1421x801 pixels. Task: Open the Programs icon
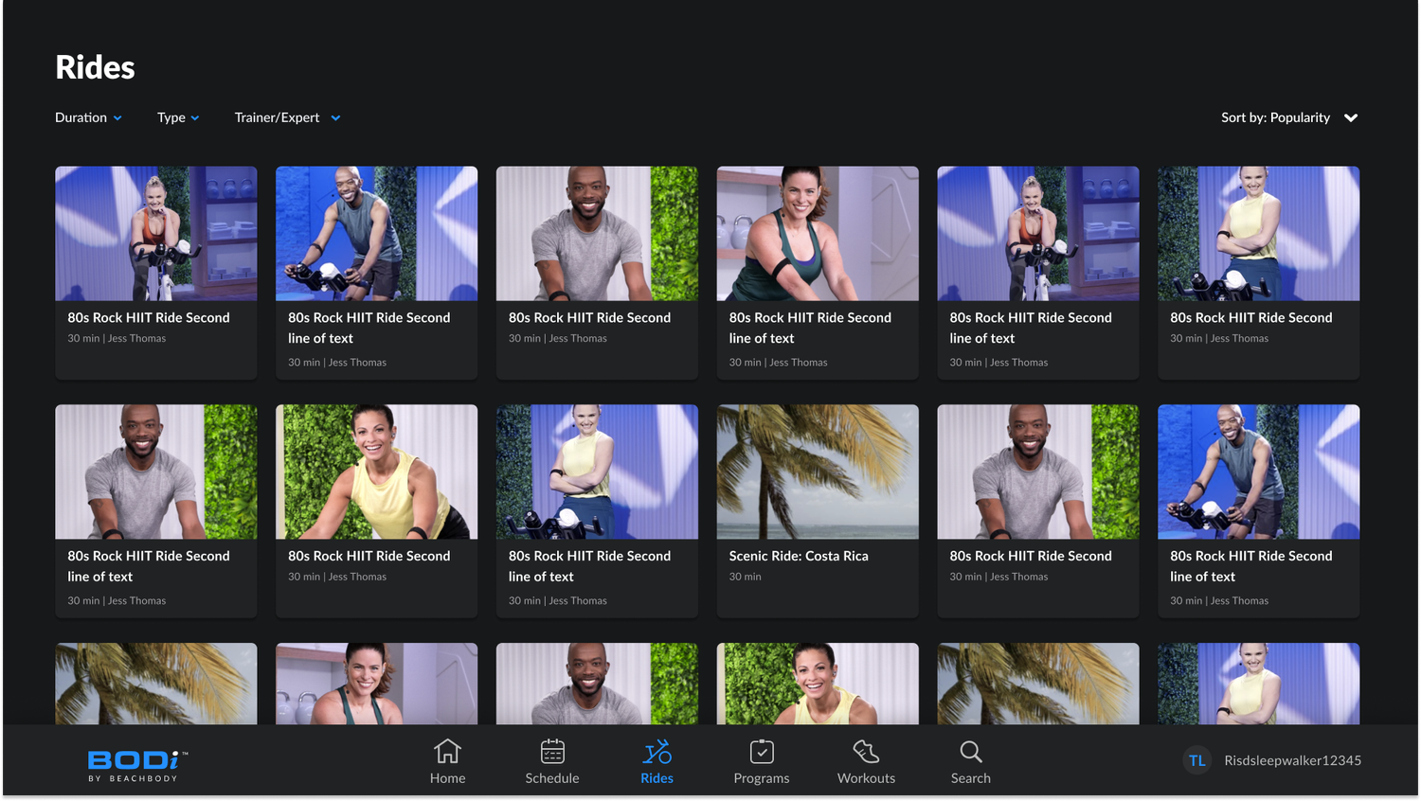tap(762, 752)
